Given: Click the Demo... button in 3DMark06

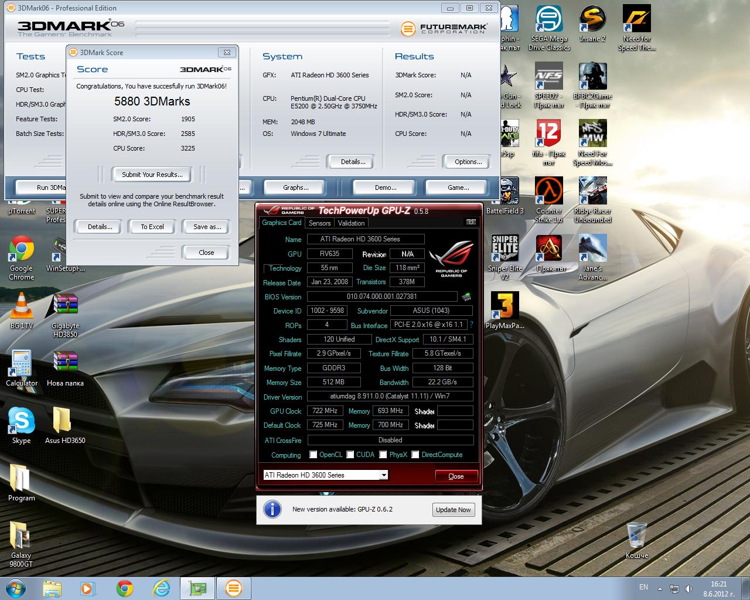Looking at the screenshot, I should coord(385,187).
